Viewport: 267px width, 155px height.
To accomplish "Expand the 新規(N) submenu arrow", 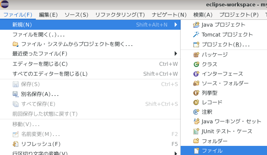I will click(176, 25).
